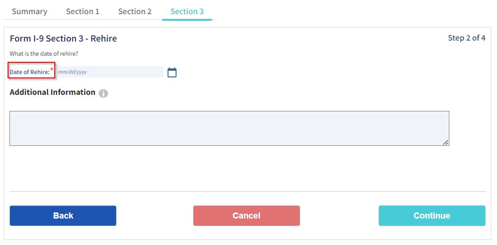Click the textarea resize handle
The height and width of the screenshot is (245, 497).
(x=446, y=142)
